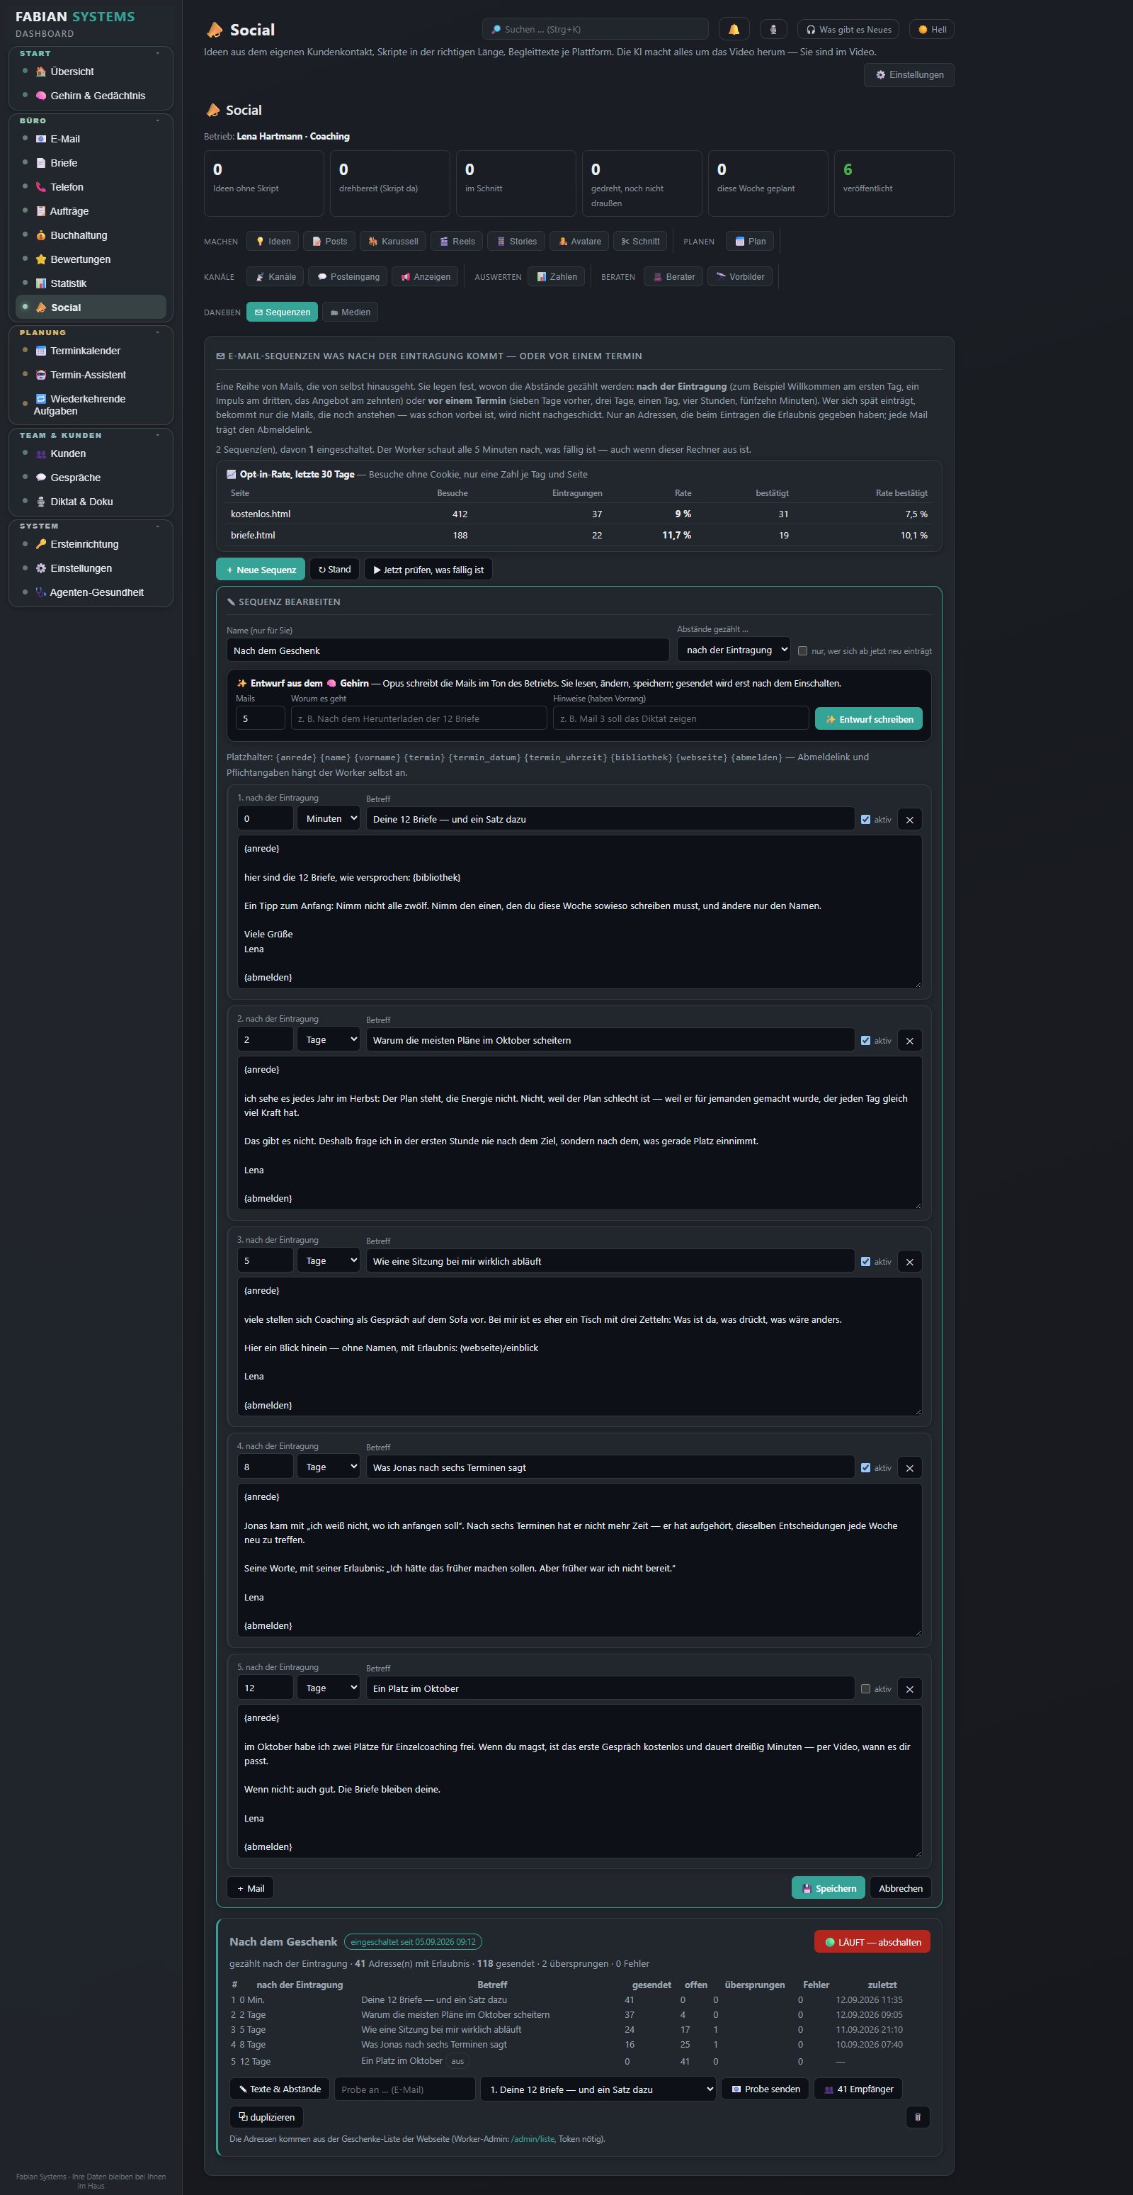The image size is (1133, 2195).
Task: Open Aufträge in the sidebar
Action: [91, 210]
